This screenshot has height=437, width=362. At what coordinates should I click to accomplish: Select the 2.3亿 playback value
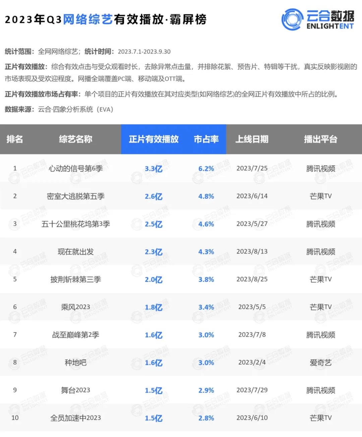(x=154, y=252)
